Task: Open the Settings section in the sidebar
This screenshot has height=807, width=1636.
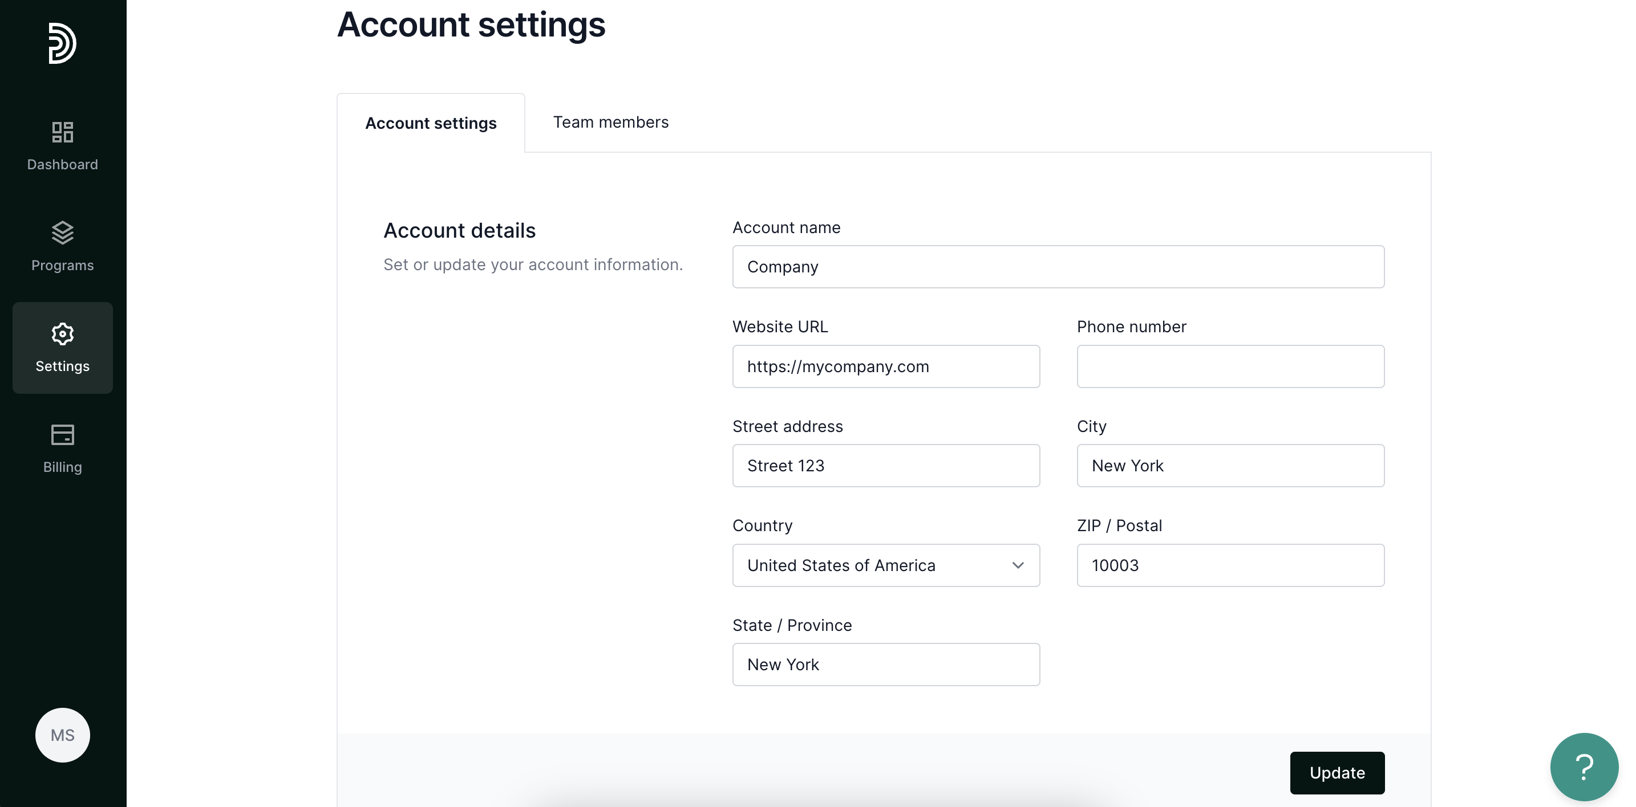Action: [x=62, y=348]
